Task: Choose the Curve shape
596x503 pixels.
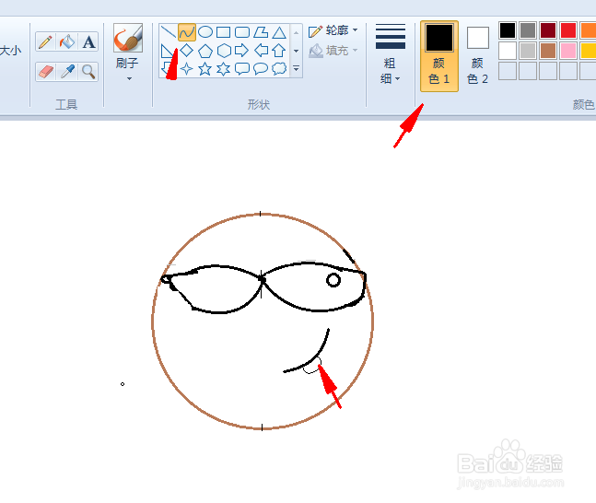Action: [187, 32]
